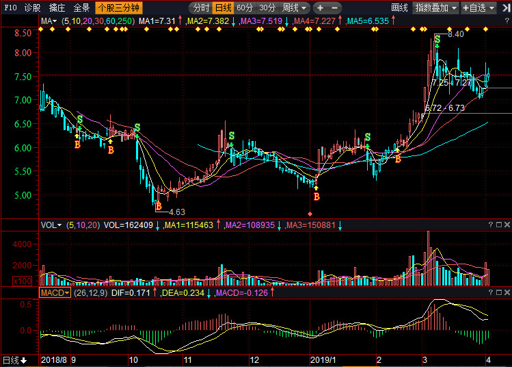Click the 画线 drawing tools button
Viewport: 512px width, 367px height.
tap(399, 8)
